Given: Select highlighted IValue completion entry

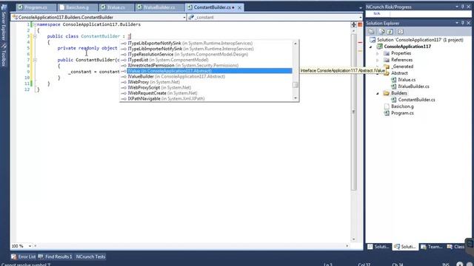Looking at the screenshot, I should [207, 71].
